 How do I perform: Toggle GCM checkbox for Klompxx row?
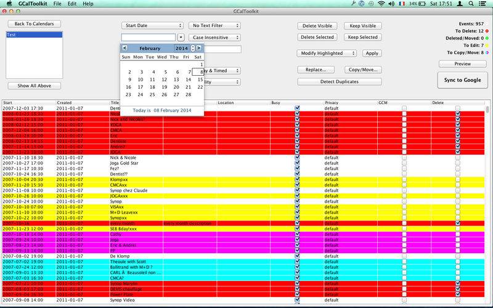[x=404, y=179]
